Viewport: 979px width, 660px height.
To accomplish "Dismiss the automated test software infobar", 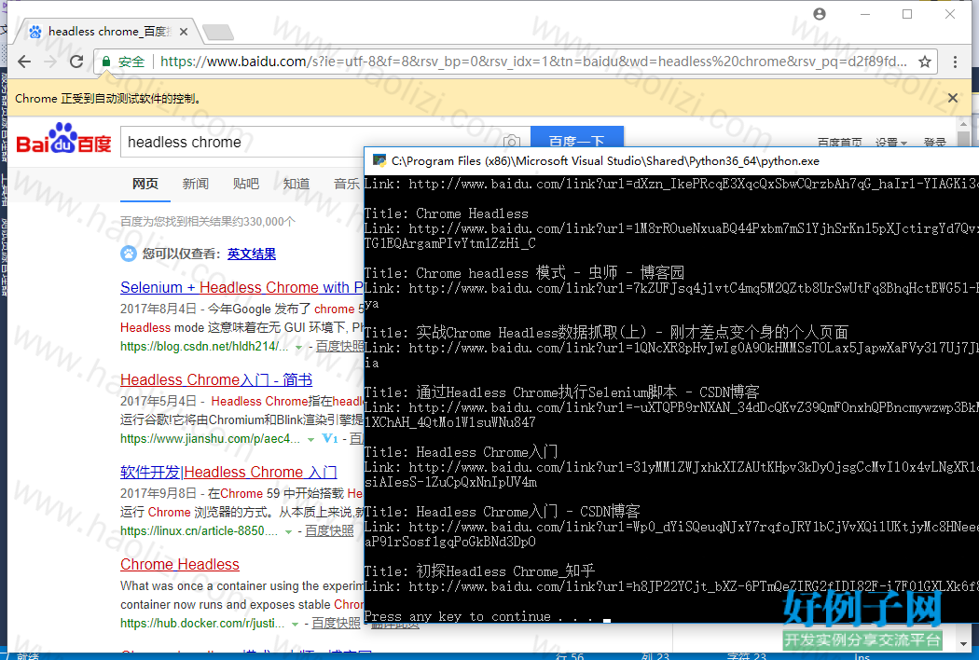I will [x=953, y=98].
